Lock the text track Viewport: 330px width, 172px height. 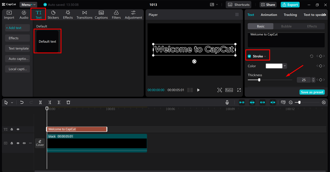[12, 129]
